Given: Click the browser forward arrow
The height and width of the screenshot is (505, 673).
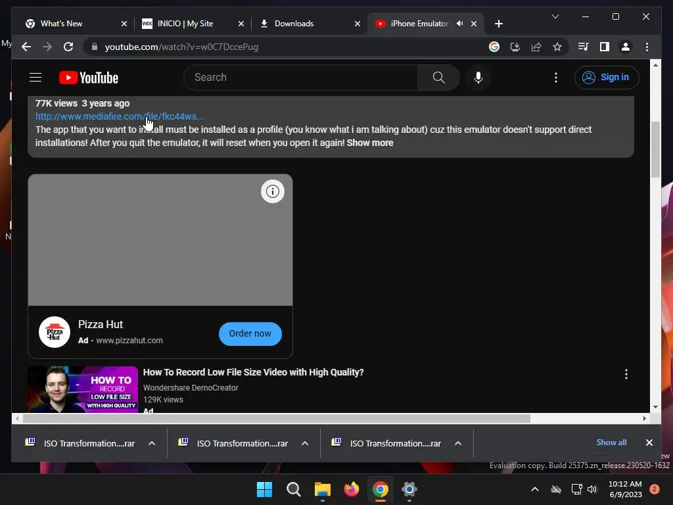Looking at the screenshot, I should 47,47.
